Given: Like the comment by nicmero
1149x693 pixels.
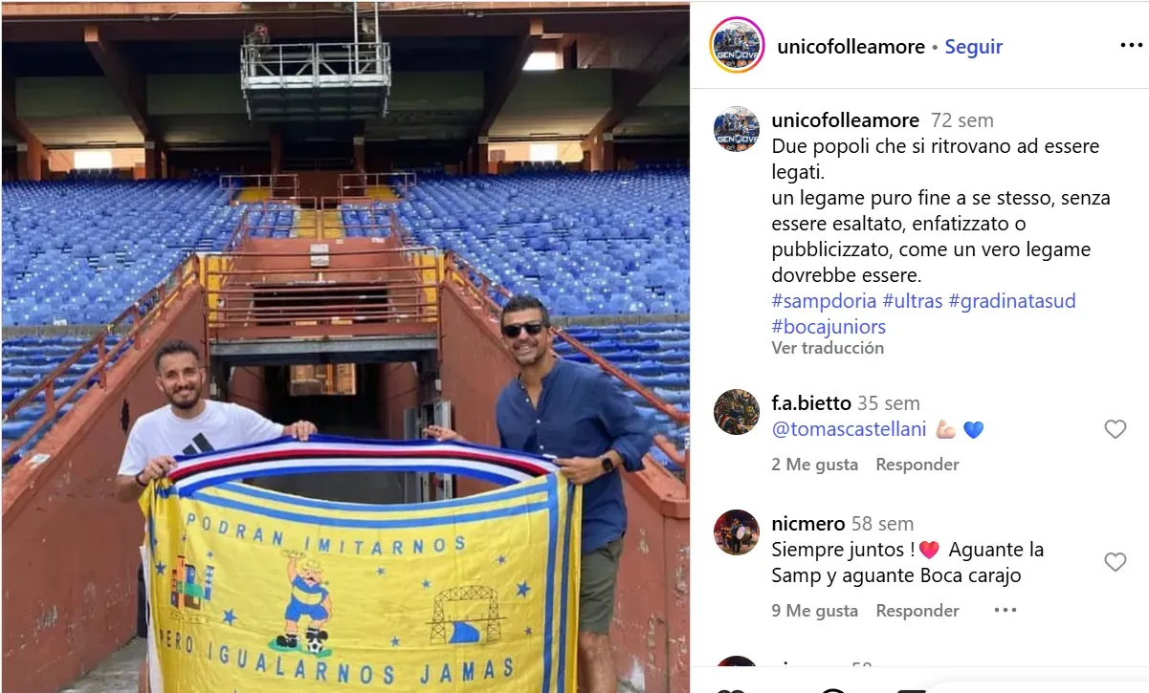Looking at the screenshot, I should tap(1116, 562).
